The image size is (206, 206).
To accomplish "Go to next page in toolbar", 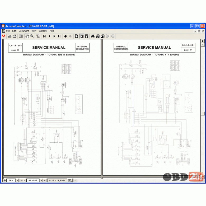I will pos(54,36).
